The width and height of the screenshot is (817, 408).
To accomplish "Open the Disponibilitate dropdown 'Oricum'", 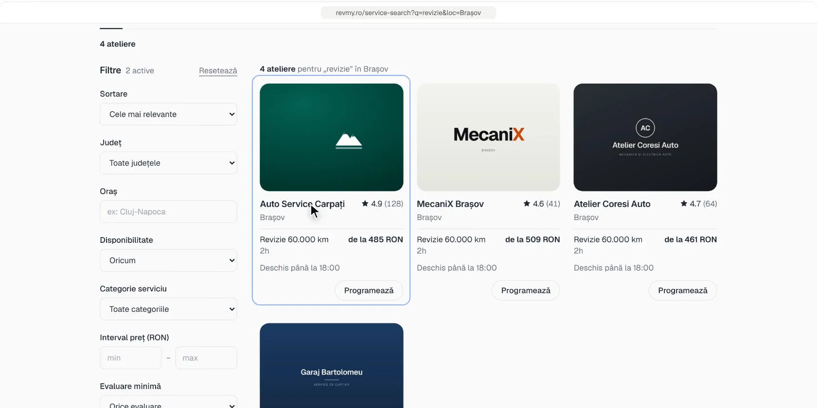I will (x=168, y=260).
